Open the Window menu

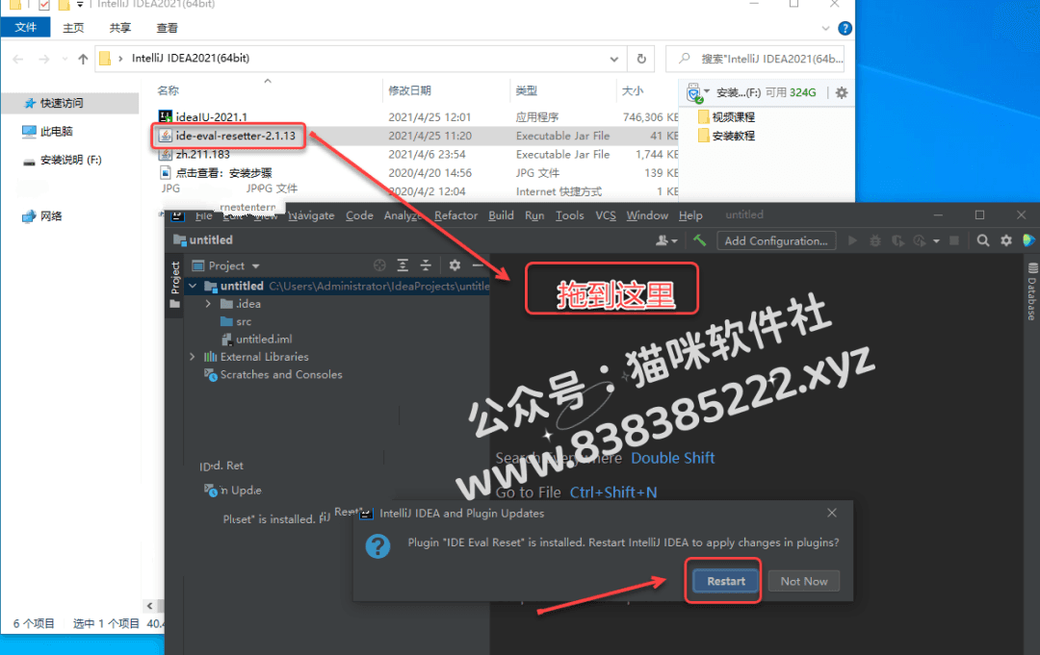(647, 215)
